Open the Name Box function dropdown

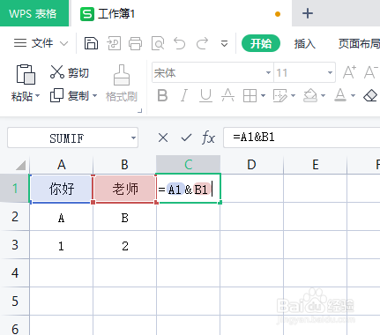click(133, 138)
